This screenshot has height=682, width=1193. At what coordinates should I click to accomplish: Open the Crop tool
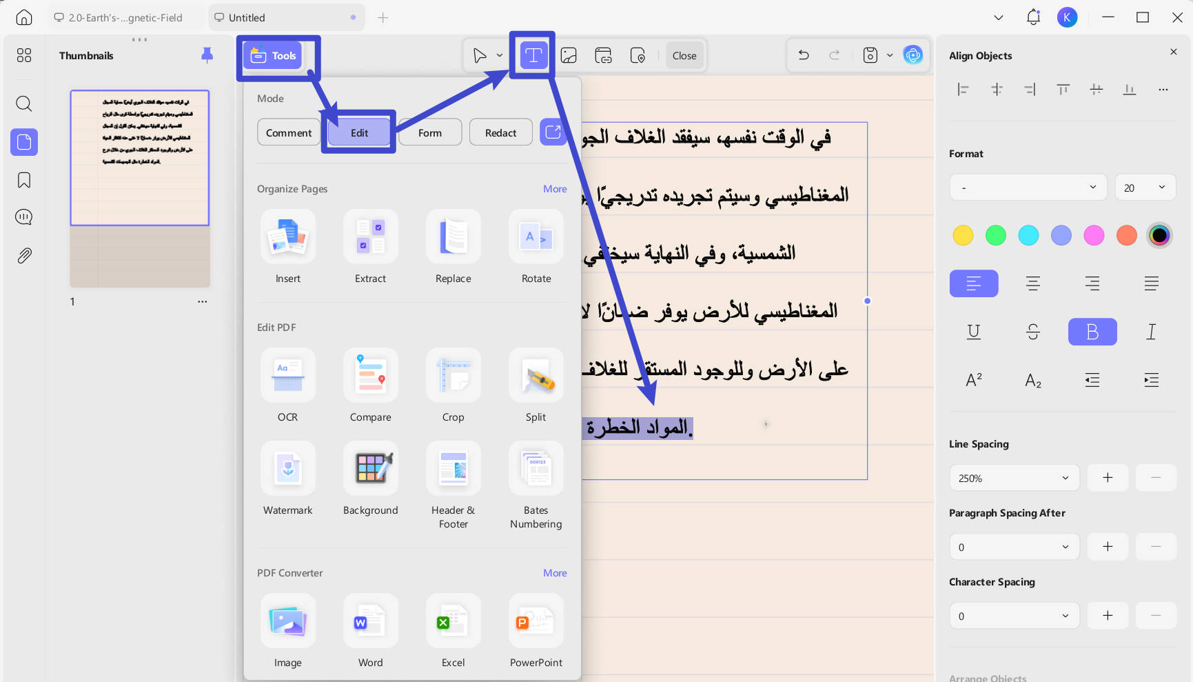point(453,386)
